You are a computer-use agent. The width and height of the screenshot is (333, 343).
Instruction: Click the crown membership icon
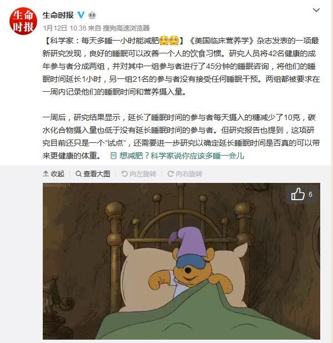92,15
